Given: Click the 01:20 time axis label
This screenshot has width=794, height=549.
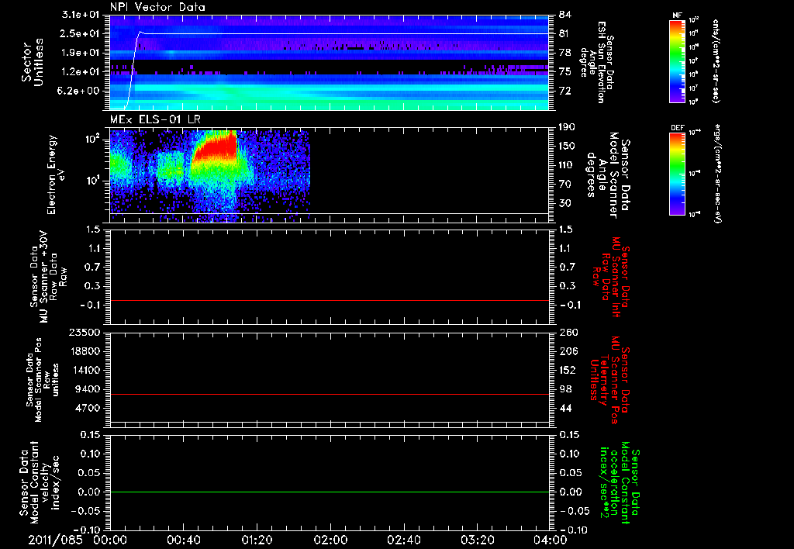Looking at the screenshot, I should coord(257,540).
